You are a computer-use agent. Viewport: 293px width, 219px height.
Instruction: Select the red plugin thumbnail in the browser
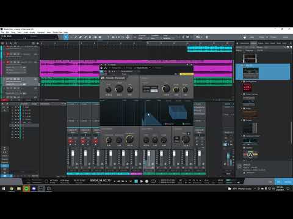(x=247, y=88)
